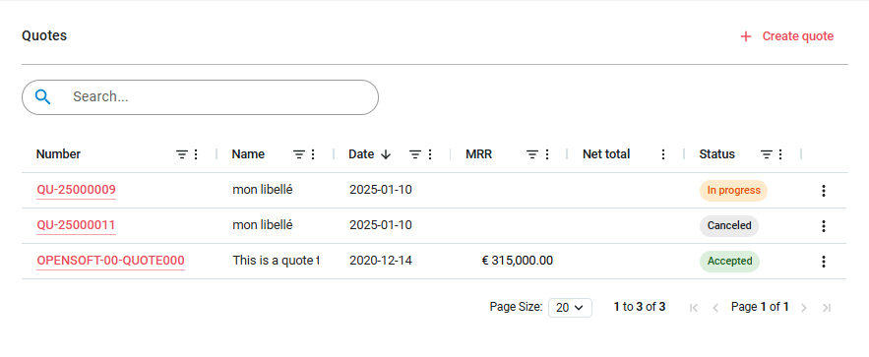Open row actions for OPENSOFT-00-QUOTE000

[x=824, y=262]
